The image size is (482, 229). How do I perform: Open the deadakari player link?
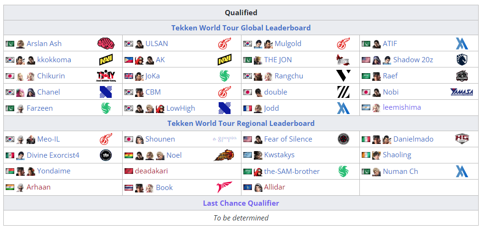[151, 171]
